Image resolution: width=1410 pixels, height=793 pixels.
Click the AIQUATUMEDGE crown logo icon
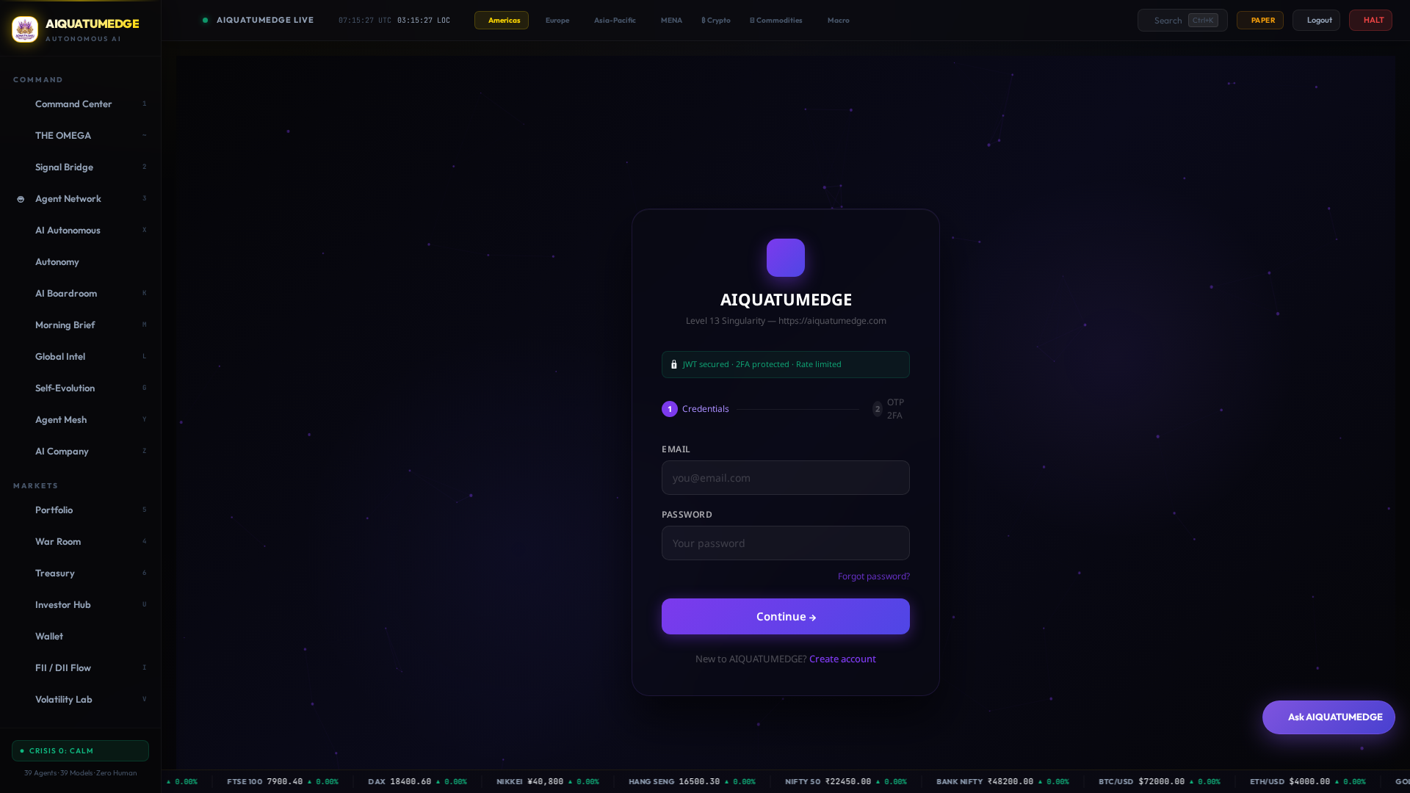(x=25, y=29)
